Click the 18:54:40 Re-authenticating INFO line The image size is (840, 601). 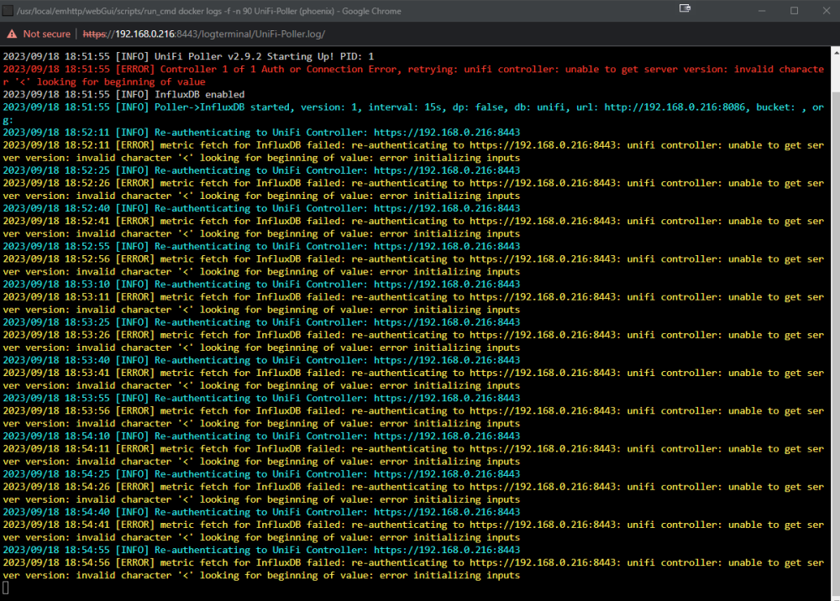coord(261,512)
